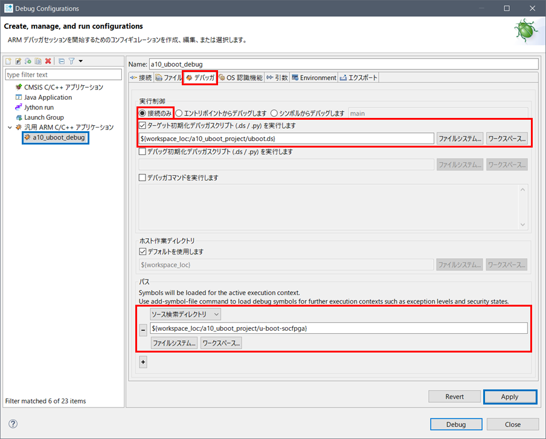Viewport: 546px width, 439px height.
Task: Toggle the デフォルトを使用します checkbox
Action: (143, 252)
